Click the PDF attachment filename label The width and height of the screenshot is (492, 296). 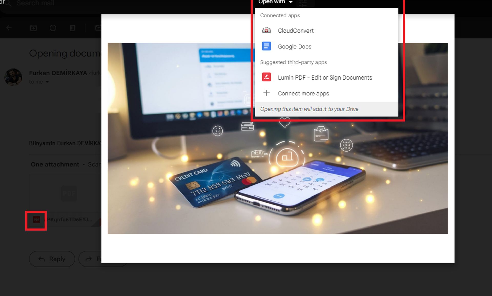tap(69, 219)
